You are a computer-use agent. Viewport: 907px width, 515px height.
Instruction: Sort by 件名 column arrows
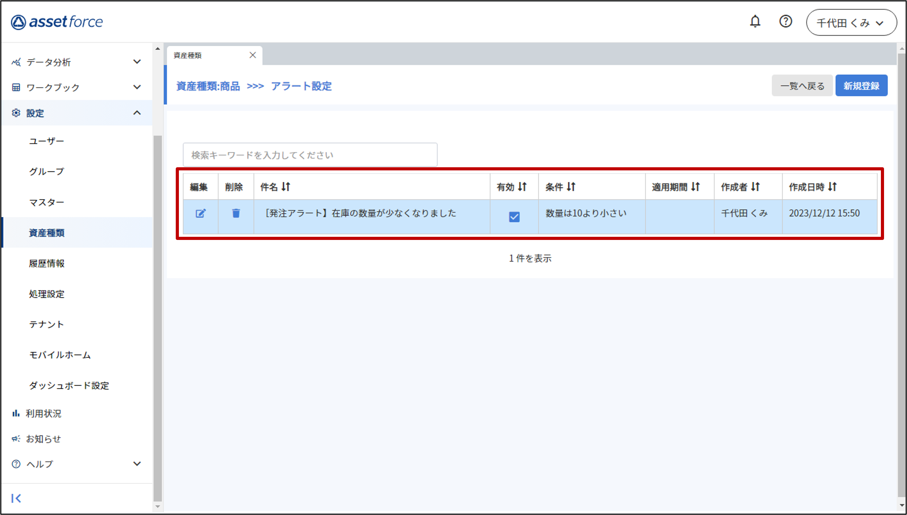pyautogui.click(x=286, y=186)
